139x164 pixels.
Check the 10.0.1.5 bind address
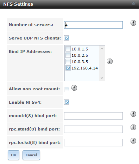coord(68,49)
